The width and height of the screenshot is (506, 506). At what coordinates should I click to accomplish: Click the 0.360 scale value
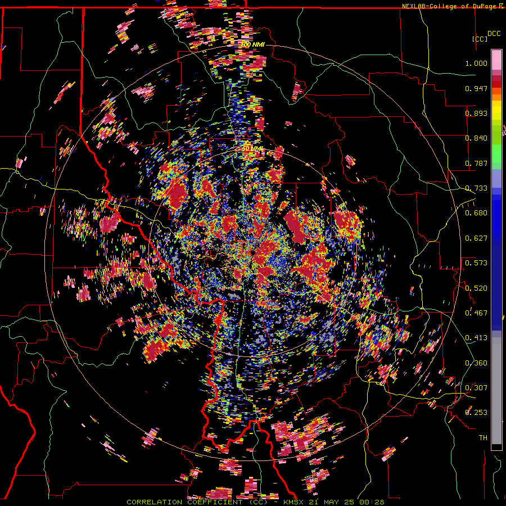(476, 363)
